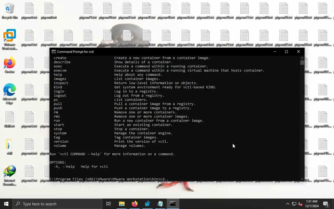Screen dimensions: 334x209
Task: Show hidden system tray icons
Action: (x=288, y=204)
